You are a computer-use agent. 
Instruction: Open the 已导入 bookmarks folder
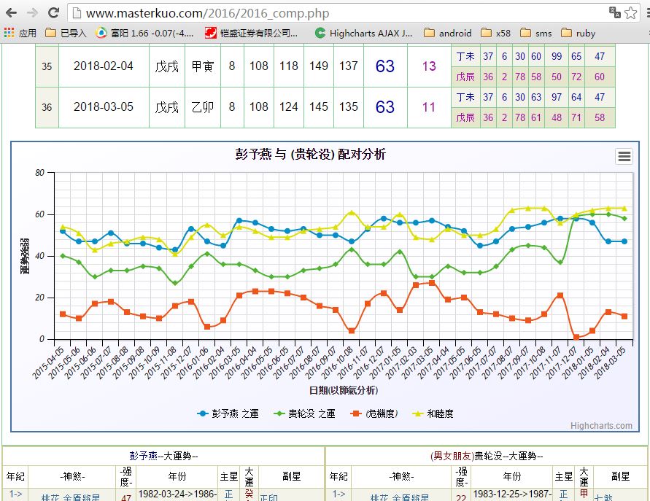click(x=62, y=33)
